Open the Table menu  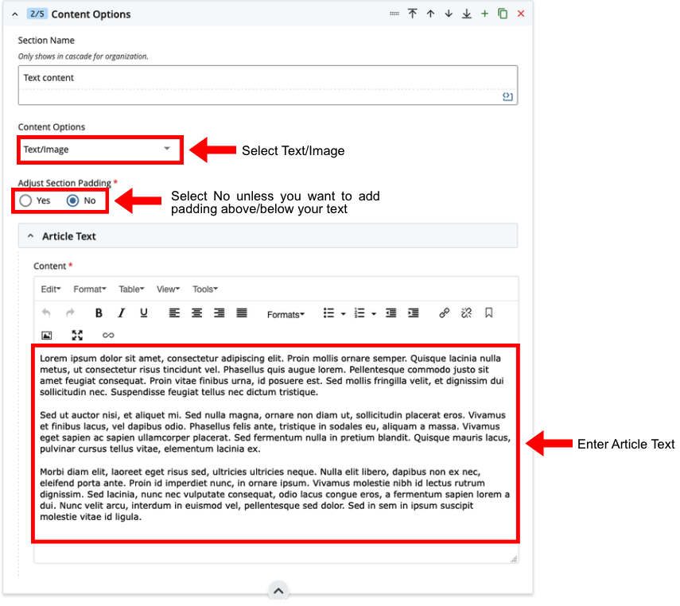131,289
